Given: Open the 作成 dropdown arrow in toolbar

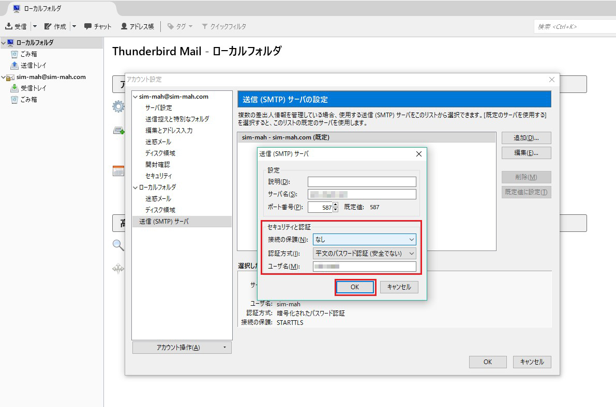Looking at the screenshot, I should 74,26.
